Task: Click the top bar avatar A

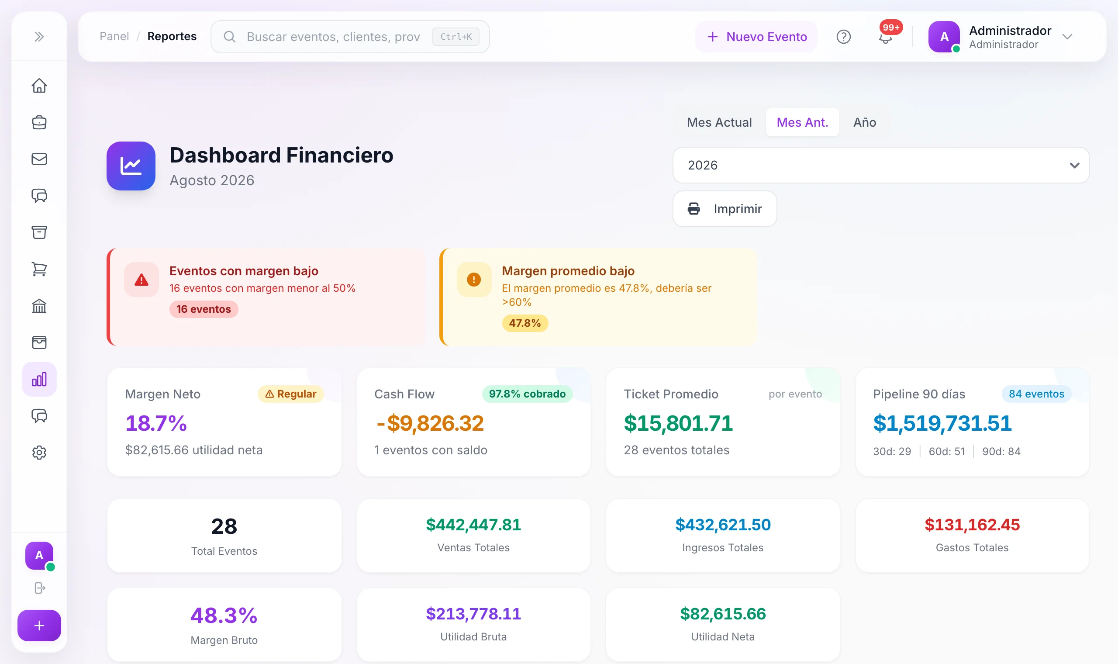Action: [944, 37]
